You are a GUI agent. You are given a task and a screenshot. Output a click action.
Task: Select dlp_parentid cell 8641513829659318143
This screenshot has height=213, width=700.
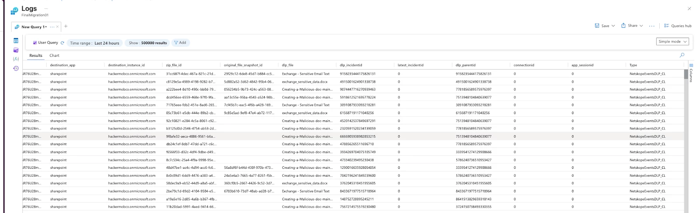point(473,199)
